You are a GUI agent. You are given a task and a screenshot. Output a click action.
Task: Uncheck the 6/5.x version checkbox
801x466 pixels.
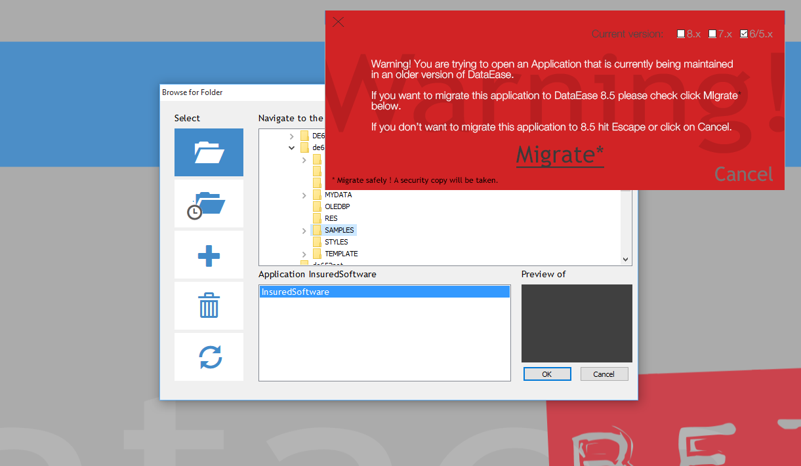(744, 34)
